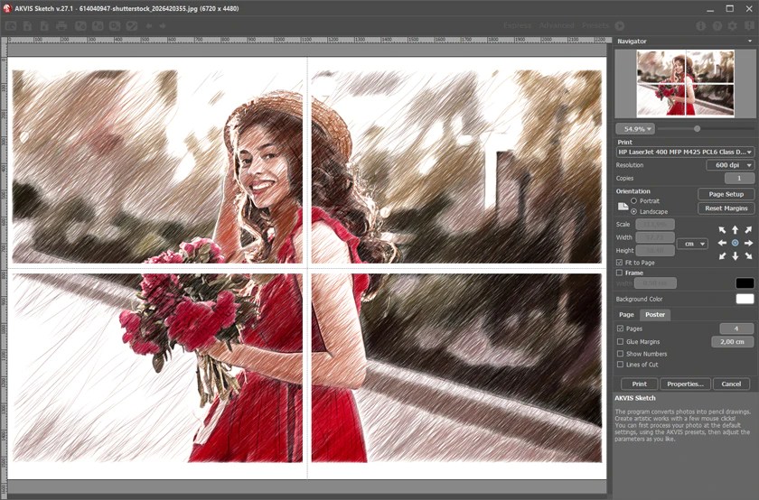Uncheck the Fit to Page checkbox
Viewport: 759px width, 500px height.
[619, 262]
